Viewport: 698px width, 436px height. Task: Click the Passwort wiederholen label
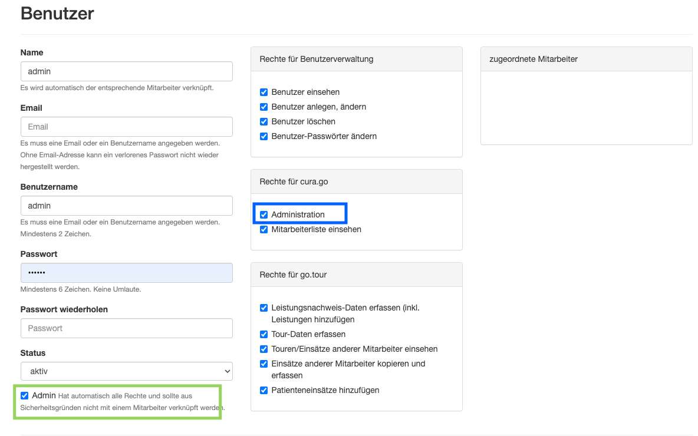click(x=64, y=310)
